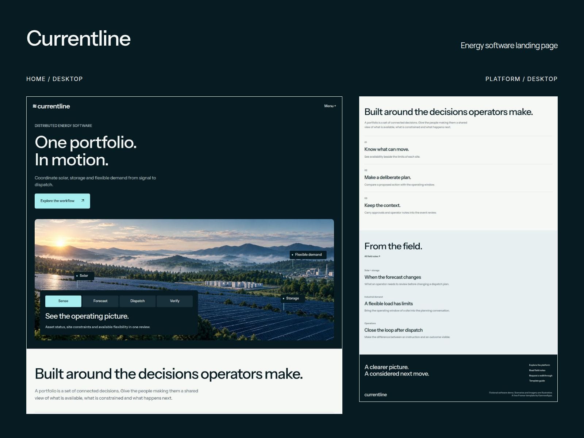Viewport: 584px width, 438px height.
Task: Click the currentline wave logo
Action: tap(51, 106)
